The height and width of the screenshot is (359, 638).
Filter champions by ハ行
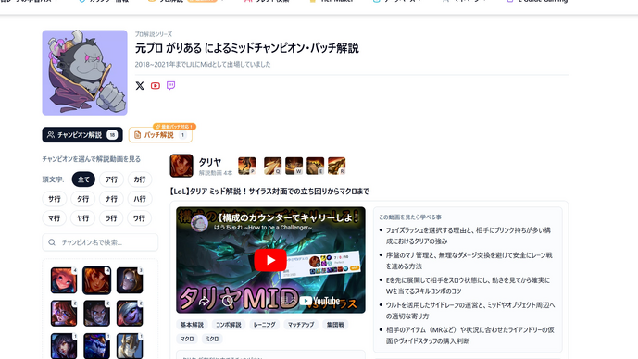click(x=140, y=199)
